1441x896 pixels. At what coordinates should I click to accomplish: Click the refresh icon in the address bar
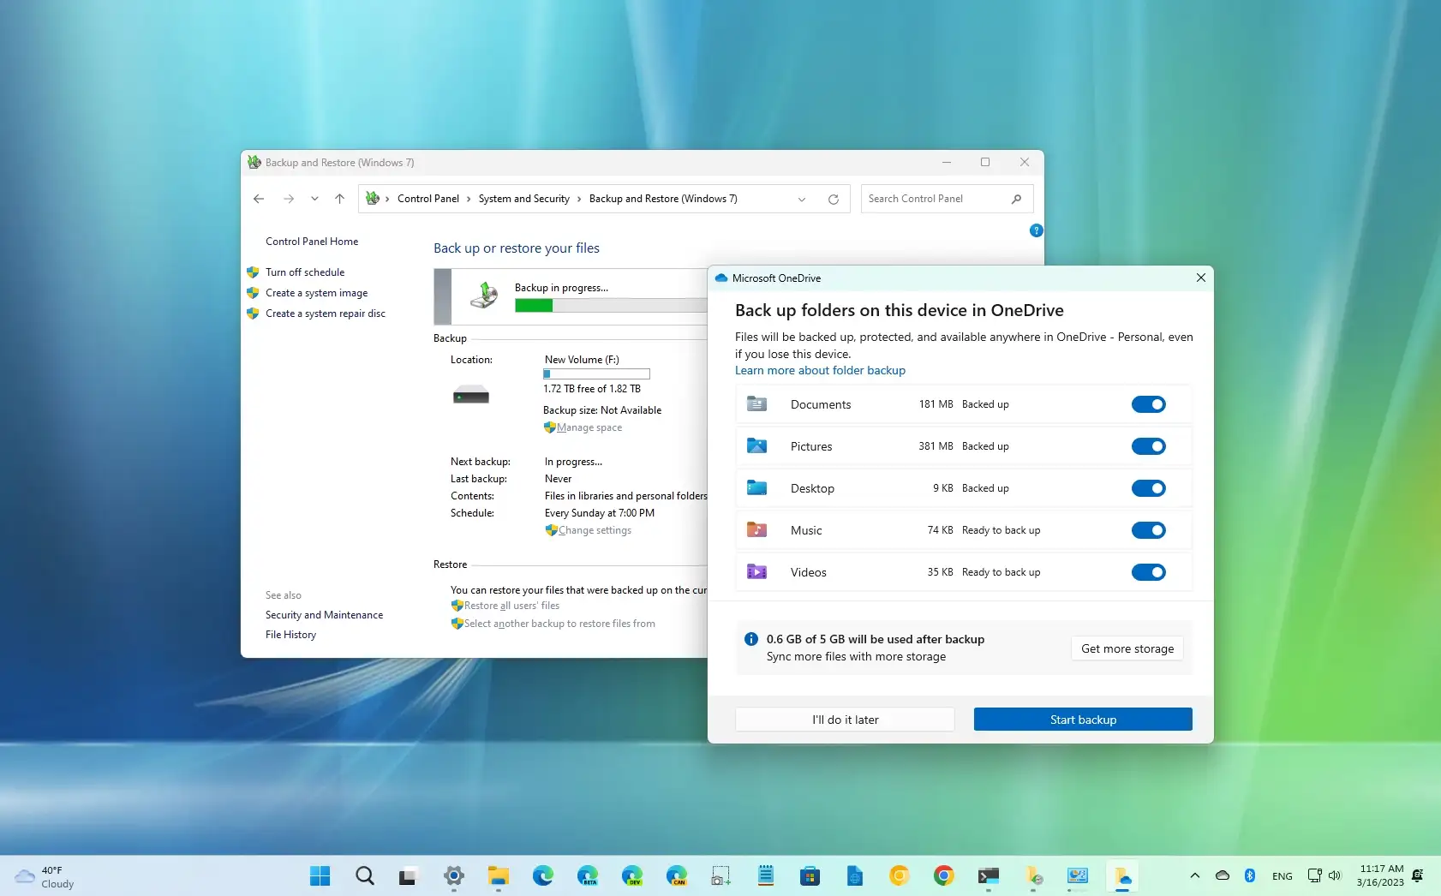834,199
